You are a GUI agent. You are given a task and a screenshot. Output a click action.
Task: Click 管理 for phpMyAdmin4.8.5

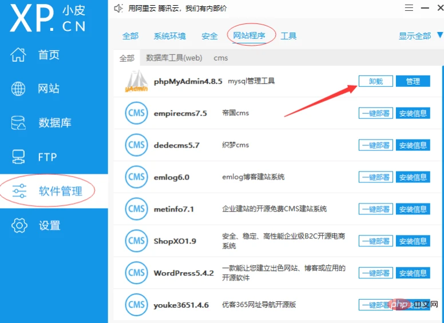pos(413,81)
